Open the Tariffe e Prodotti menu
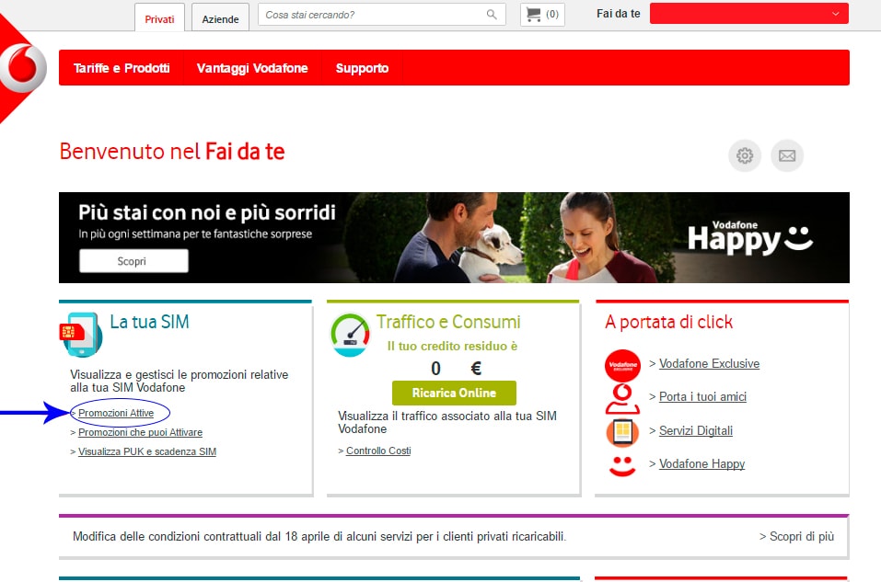Screen dimensions: 881x582 [x=122, y=68]
